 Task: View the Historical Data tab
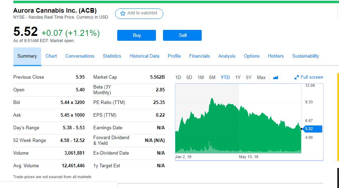144,56
